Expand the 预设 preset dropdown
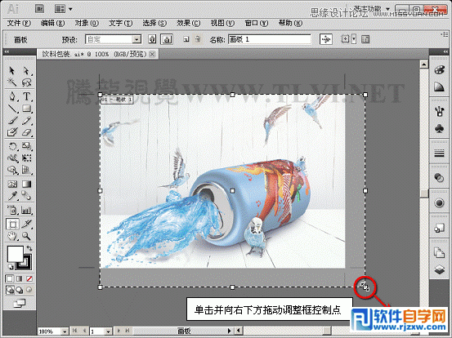 pos(136,39)
